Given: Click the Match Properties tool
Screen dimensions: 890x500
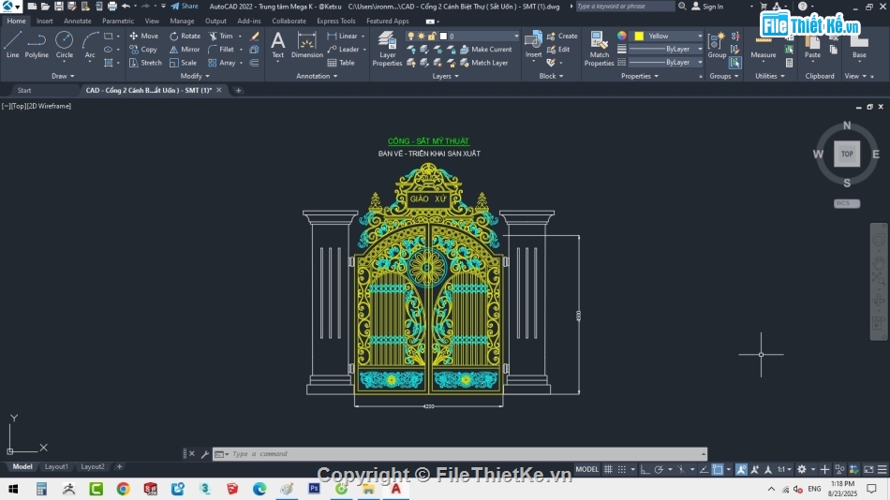Looking at the screenshot, I should [x=599, y=49].
